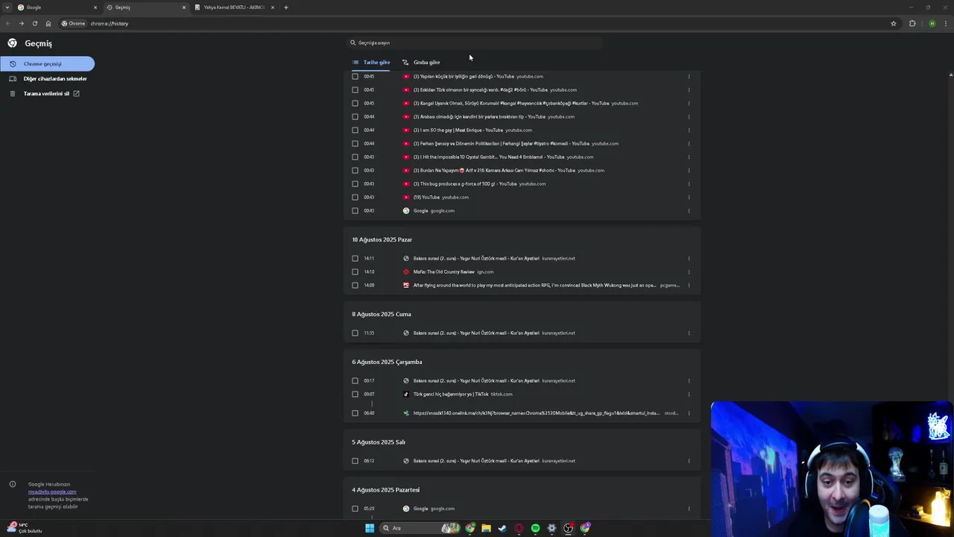Switch to 'Tarihe göre' view tab
Viewport: 954px width, 537px height.
click(x=371, y=62)
